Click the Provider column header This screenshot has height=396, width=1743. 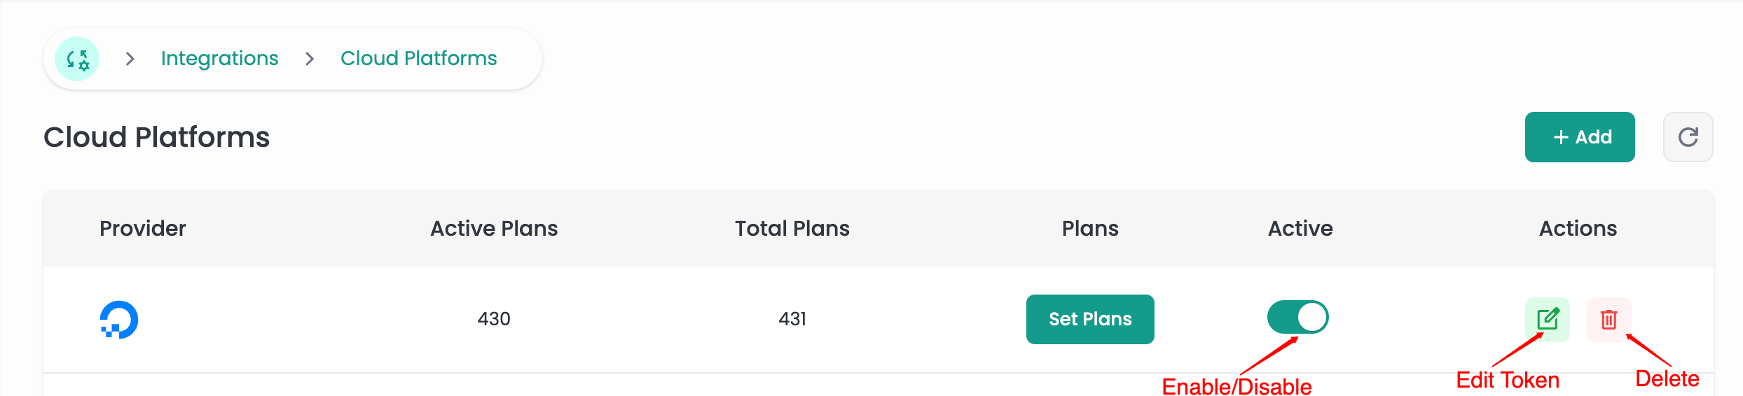tap(143, 229)
